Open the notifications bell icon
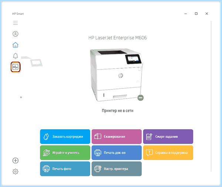Image resolution: width=222 pixels, height=187 pixels. [16, 56]
